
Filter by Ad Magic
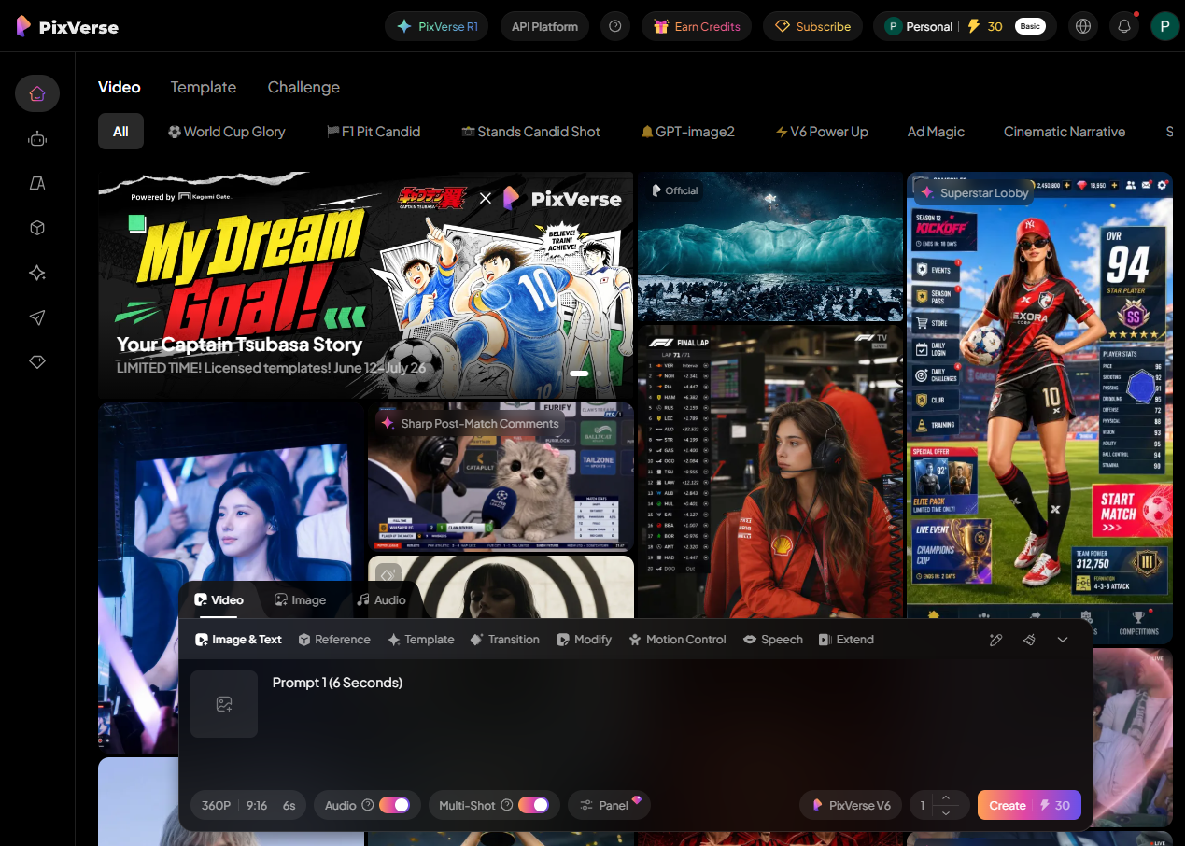[936, 132]
